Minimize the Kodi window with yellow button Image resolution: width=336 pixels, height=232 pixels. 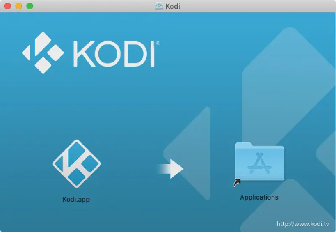(19, 6)
